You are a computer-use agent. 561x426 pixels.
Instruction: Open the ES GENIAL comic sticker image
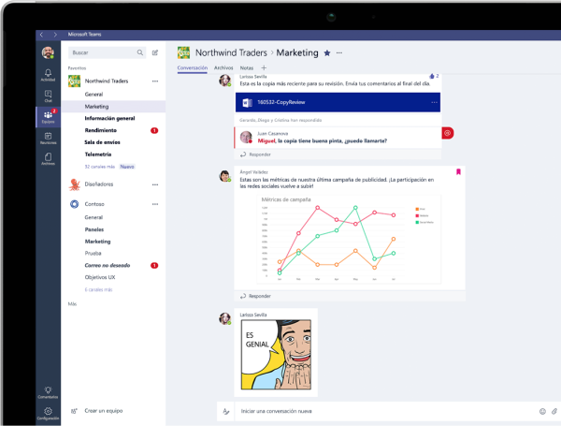276,354
